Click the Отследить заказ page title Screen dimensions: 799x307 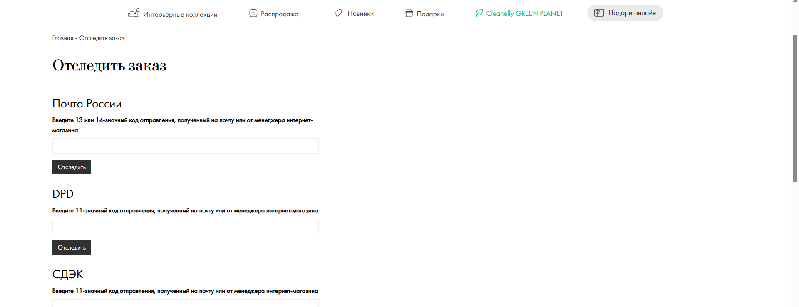[109, 66]
